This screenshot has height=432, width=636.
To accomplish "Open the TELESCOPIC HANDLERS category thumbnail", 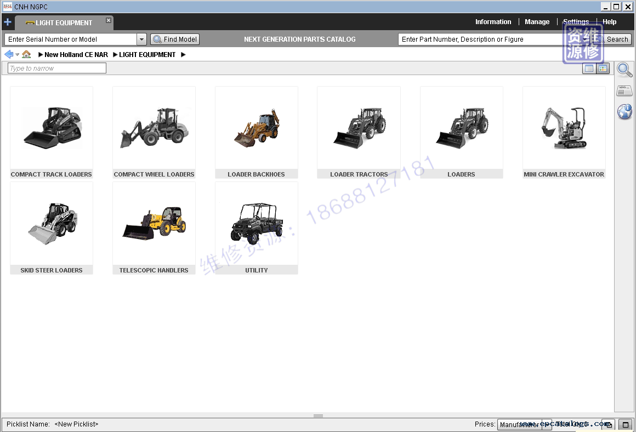I will 154,228.
